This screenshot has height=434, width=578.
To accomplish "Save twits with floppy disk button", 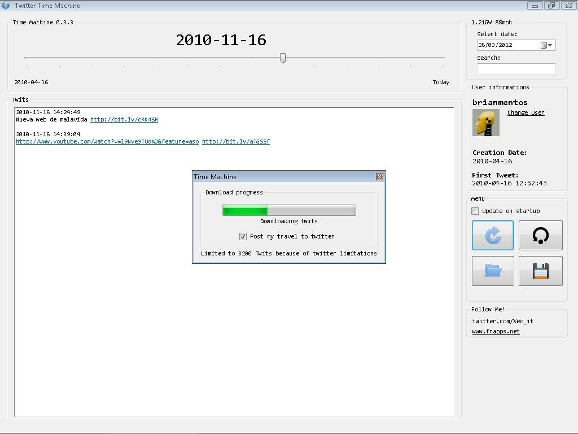I will pos(540,271).
